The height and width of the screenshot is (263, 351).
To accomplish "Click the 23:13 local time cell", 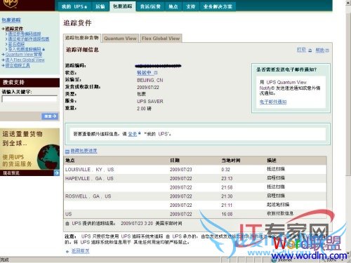I will click(x=227, y=179).
